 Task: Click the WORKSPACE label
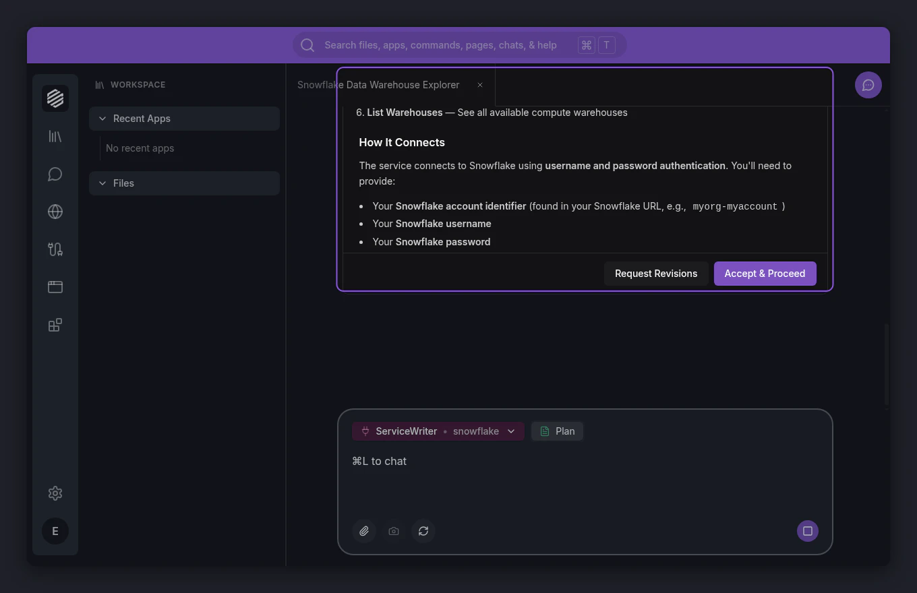(138, 85)
